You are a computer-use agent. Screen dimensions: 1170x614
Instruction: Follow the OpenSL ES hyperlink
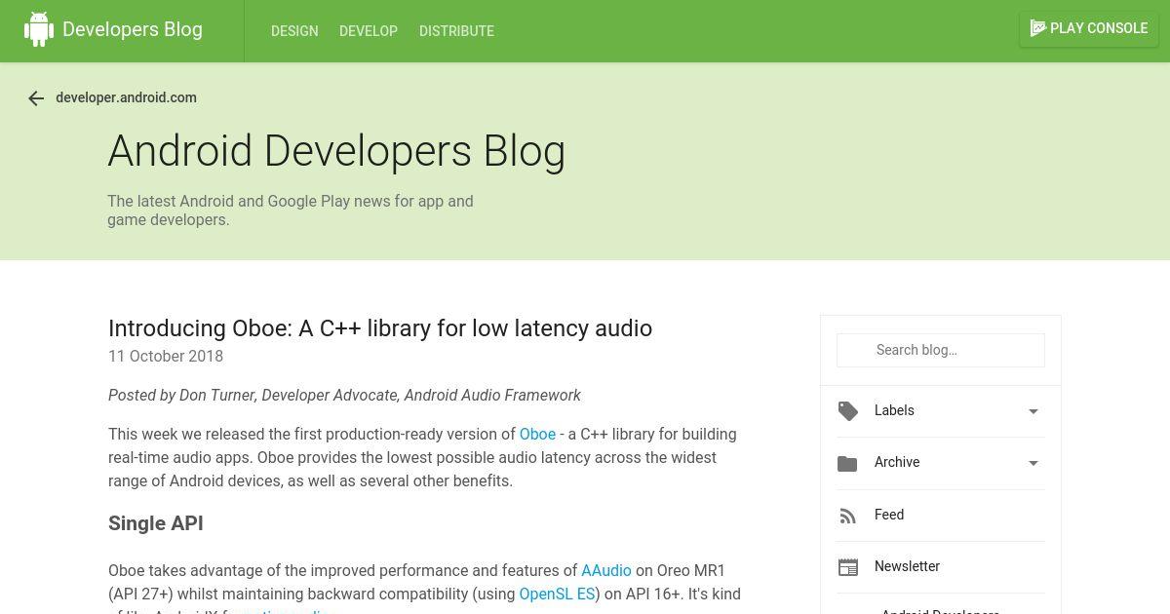click(x=557, y=594)
